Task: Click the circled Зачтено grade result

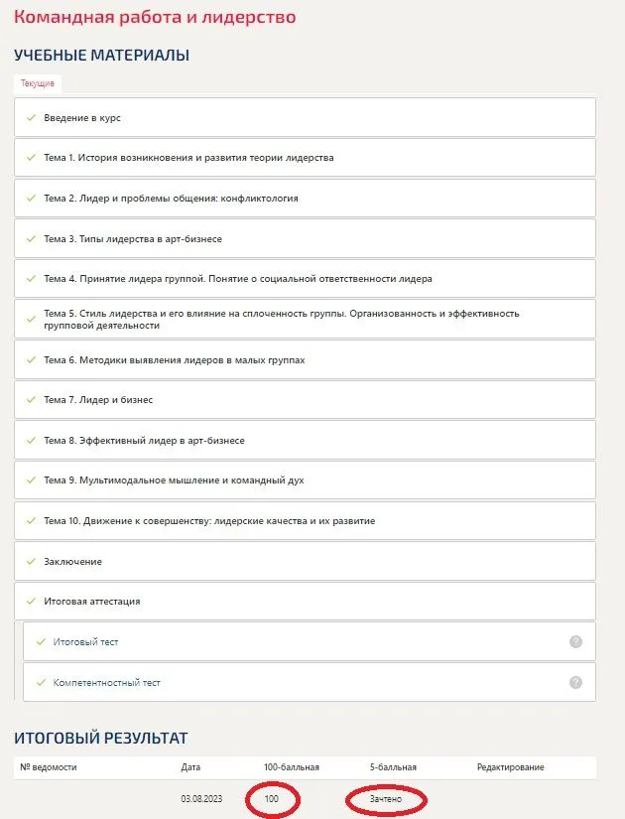Action: pos(386,799)
